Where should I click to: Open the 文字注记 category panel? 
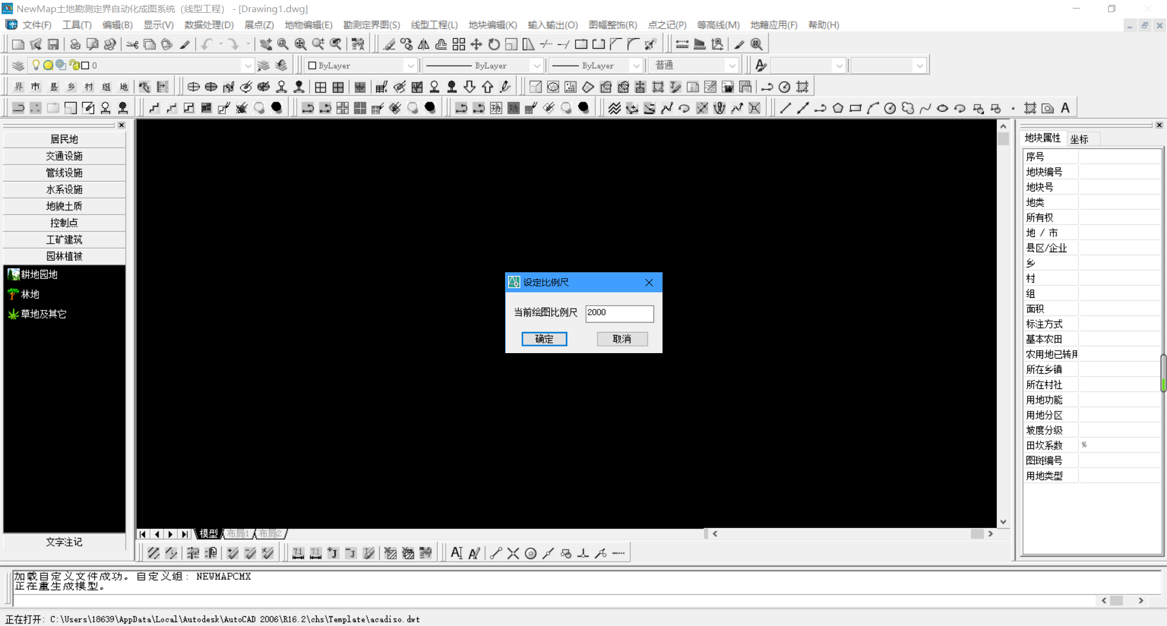64,542
